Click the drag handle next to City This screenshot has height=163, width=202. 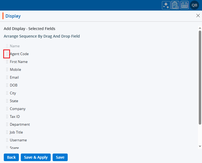click(7, 93)
